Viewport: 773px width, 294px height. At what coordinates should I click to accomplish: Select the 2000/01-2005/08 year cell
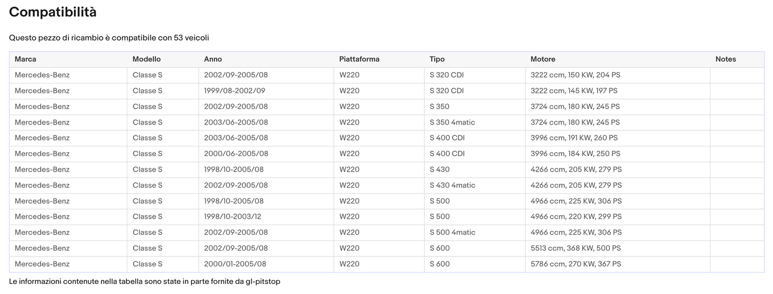[x=235, y=264]
